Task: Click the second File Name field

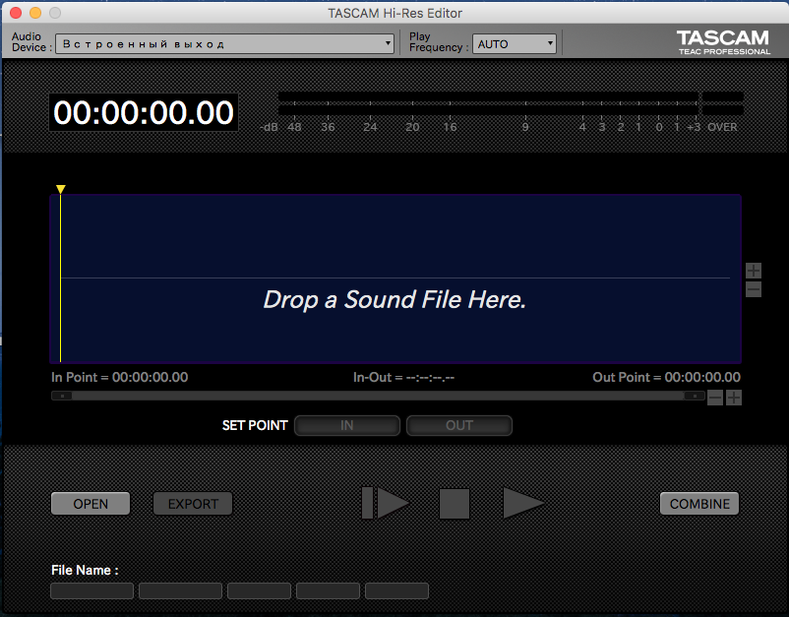Action: pyautogui.click(x=181, y=590)
